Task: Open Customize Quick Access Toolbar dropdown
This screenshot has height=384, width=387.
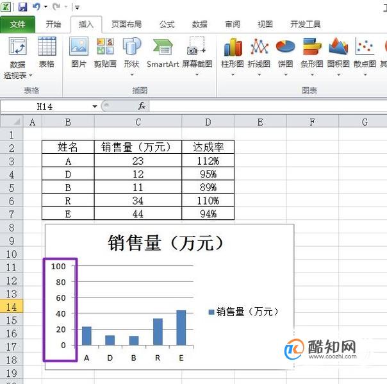Action: [77, 8]
